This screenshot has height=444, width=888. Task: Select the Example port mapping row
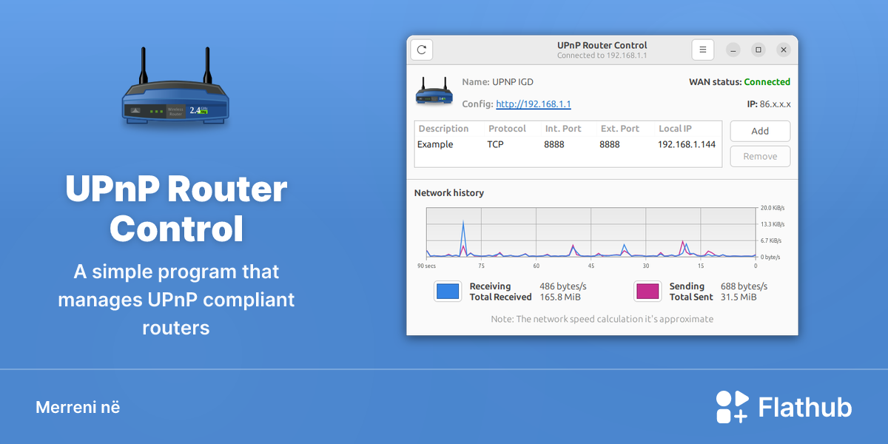pyautogui.click(x=568, y=144)
